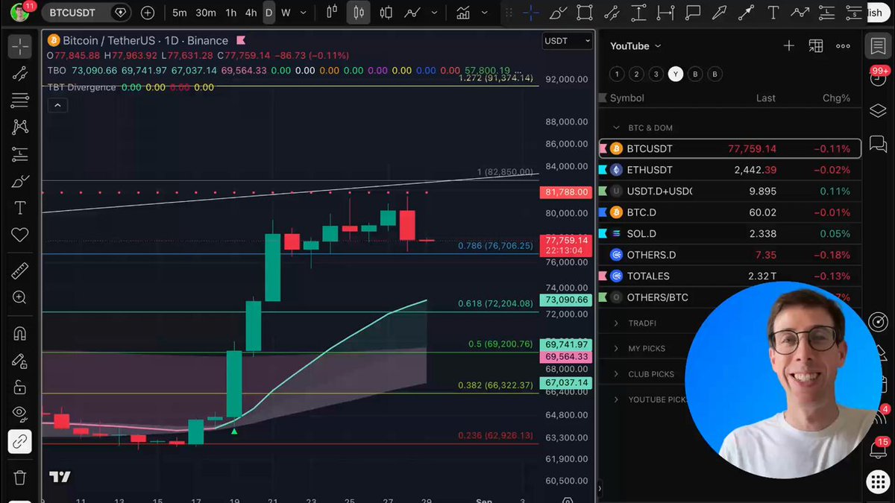The height and width of the screenshot is (503, 895).
Task: Select ETHUSDT row in the watchlist
Action: (x=729, y=170)
